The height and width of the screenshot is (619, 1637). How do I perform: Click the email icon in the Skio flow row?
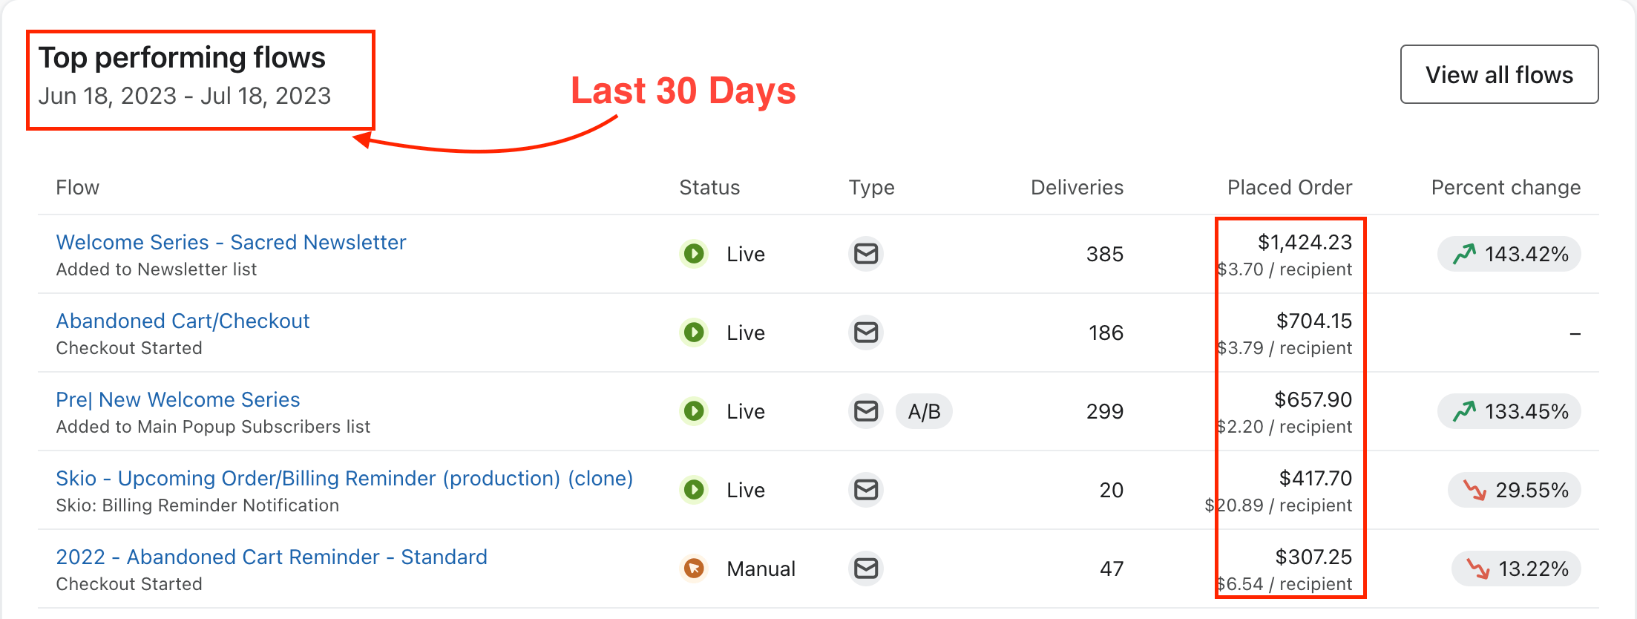click(x=866, y=490)
